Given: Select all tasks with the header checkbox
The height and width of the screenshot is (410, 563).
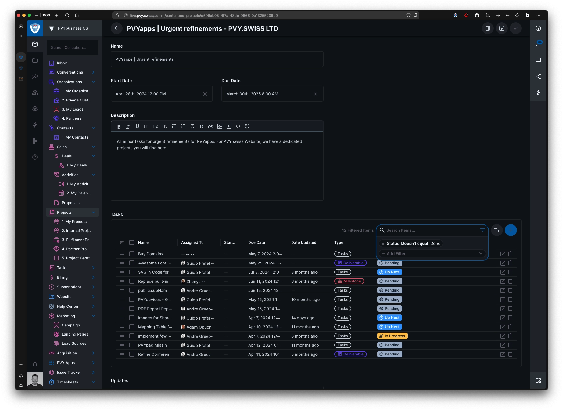Looking at the screenshot, I should point(132,242).
